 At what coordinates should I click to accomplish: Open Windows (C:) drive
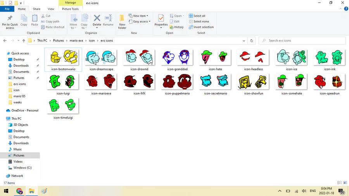[22, 168]
